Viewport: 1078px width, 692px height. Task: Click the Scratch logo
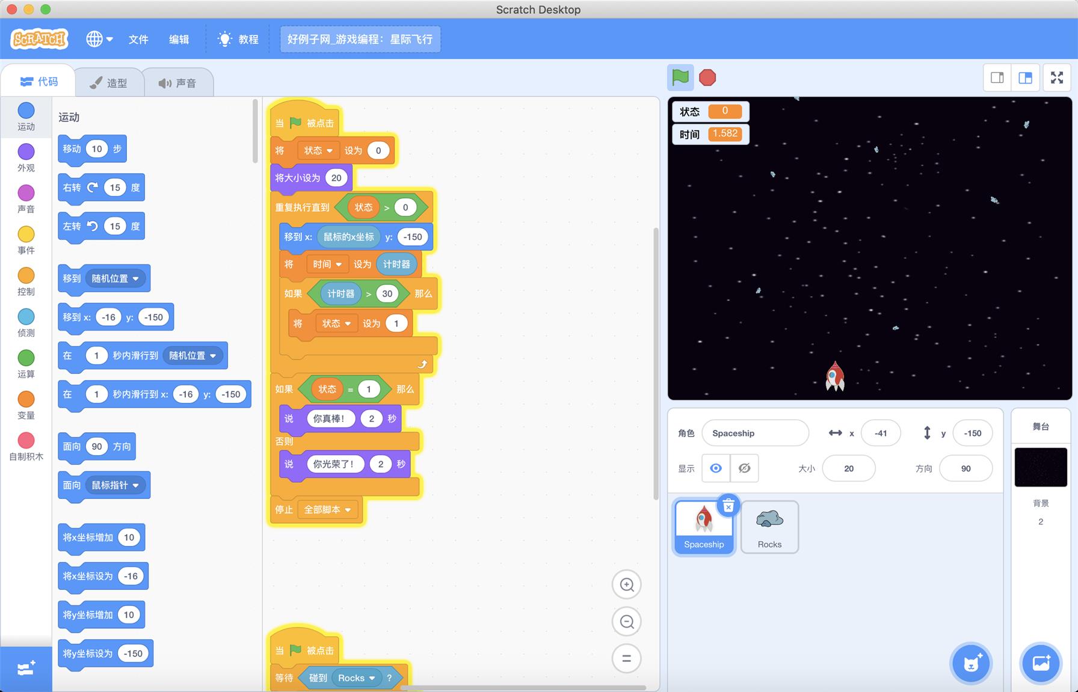pyautogui.click(x=39, y=39)
